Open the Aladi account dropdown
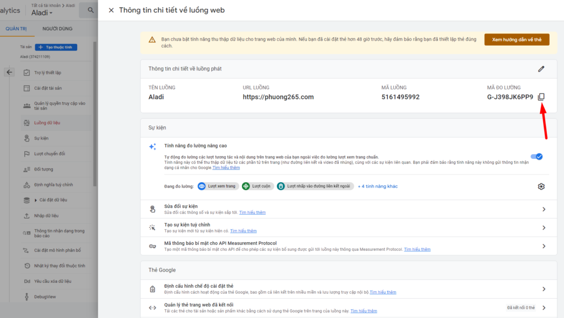The width and height of the screenshot is (564, 318). coord(42,13)
